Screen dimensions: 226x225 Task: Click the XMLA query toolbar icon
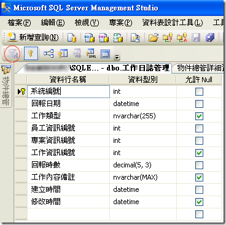pyautogui.click(x=118, y=37)
